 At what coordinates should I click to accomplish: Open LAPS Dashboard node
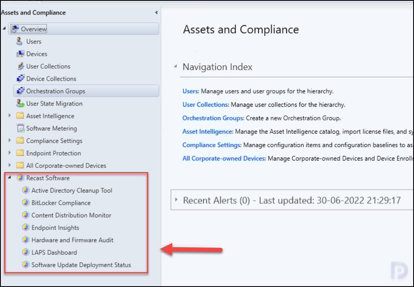click(54, 252)
